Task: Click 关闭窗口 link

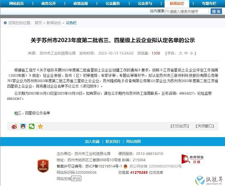Action: (x=205, y=126)
